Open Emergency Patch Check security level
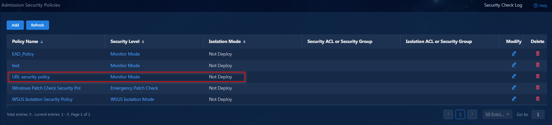Screen dimensions: 552x125 tap(134, 88)
